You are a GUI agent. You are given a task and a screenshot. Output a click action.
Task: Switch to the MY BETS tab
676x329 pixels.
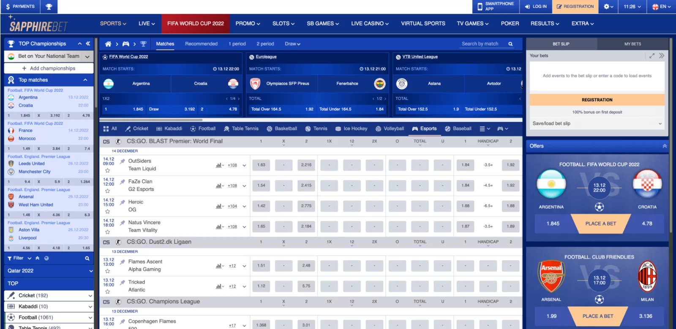pos(632,44)
